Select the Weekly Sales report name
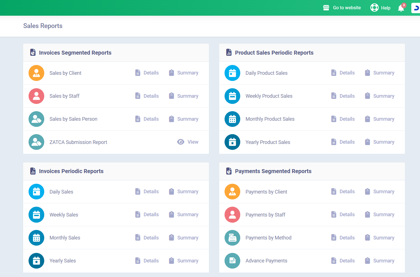Screen dimensions: 420x277 (64, 215)
